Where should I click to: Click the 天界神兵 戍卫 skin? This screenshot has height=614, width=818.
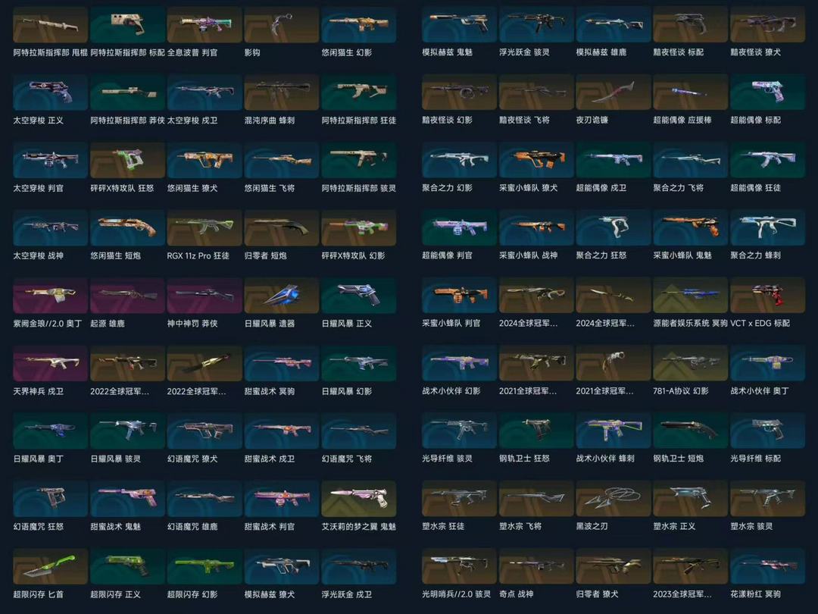[x=50, y=363]
